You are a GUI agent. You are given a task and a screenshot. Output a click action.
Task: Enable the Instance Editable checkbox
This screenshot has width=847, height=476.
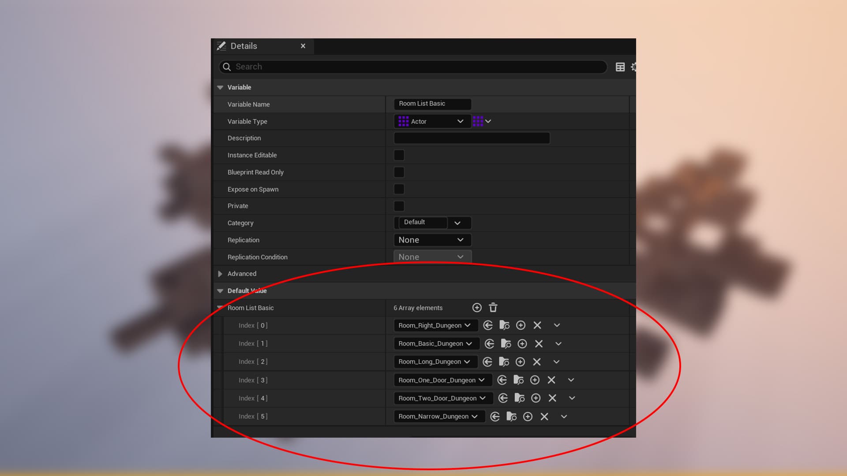tap(399, 155)
